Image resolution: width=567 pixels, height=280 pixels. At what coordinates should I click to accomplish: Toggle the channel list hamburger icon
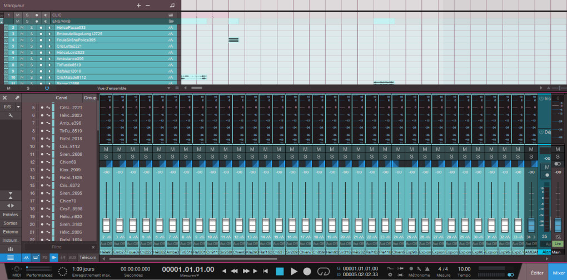click(x=11, y=258)
